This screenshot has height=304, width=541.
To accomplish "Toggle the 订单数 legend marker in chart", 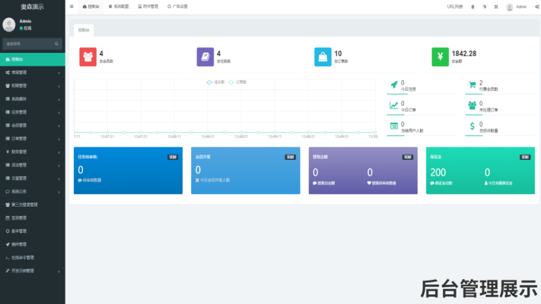I will tap(231, 82).
